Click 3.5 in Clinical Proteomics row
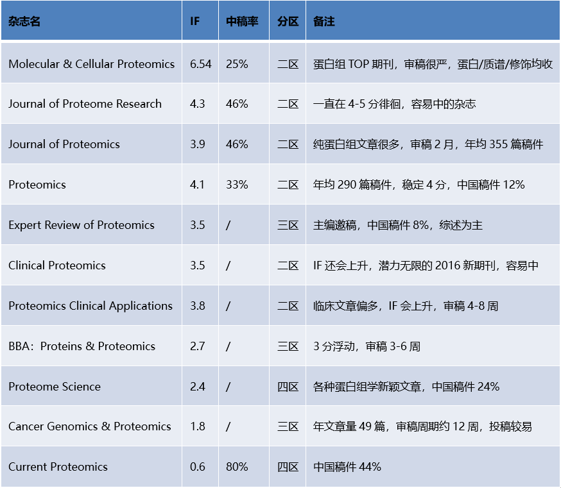The width and height of the screenshot is (561, 488). (x=198, y=265)
